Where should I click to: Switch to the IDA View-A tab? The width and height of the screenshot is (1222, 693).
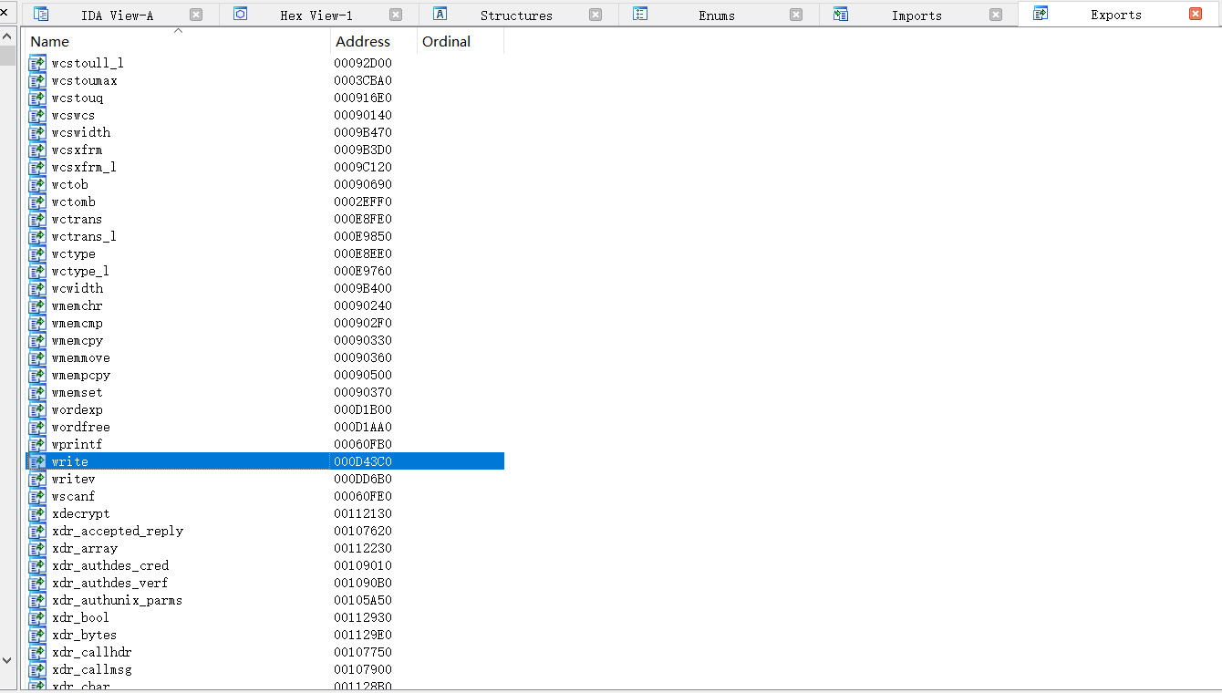(x=117, y=16)
